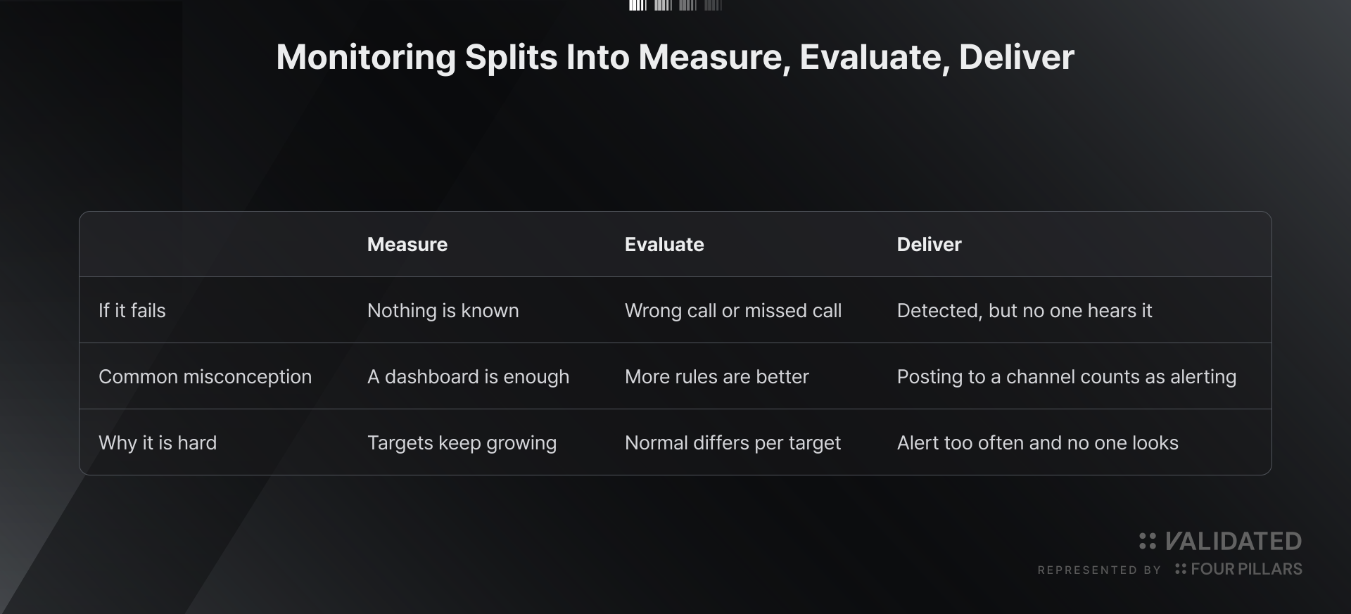Image resolution: width=1351 pixels, height=614 pixels.
Task: Click the 'Wrong call or missed call' cell
Action: pyautogui.click(x=733, y=311)
